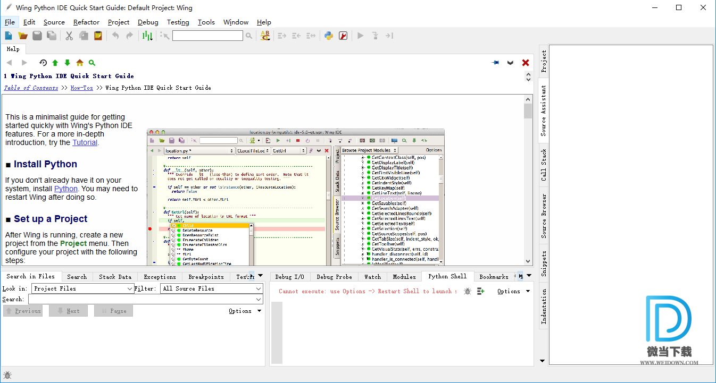Open the Tutorial link
Screen dimensions: 716x383
(x=85, y=142)
